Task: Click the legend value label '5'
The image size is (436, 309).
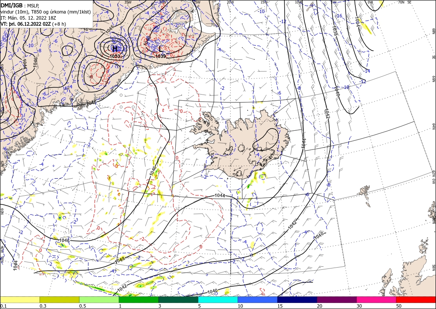Action: [x=200, y=306]
